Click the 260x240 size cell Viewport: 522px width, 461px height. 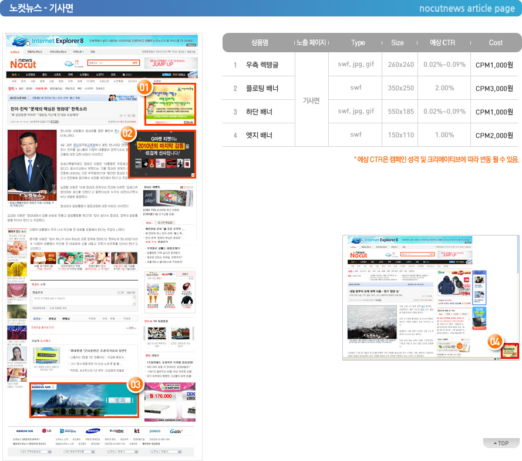(x=401, y=65)
